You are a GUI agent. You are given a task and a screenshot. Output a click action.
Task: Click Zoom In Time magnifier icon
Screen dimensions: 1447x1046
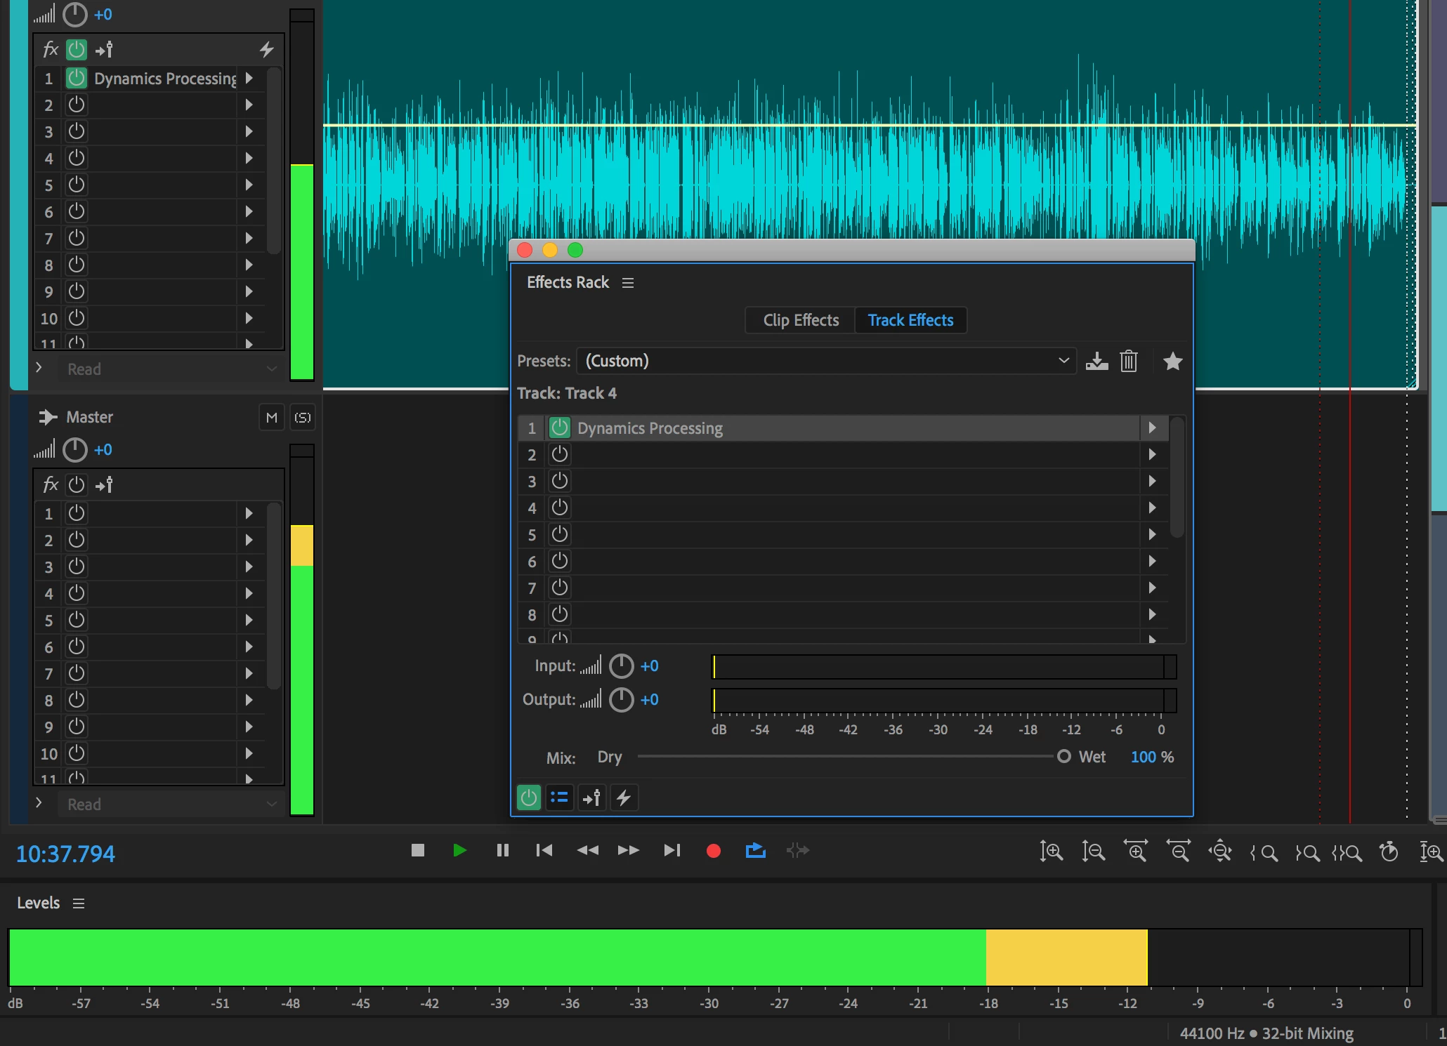[1136, 852]
